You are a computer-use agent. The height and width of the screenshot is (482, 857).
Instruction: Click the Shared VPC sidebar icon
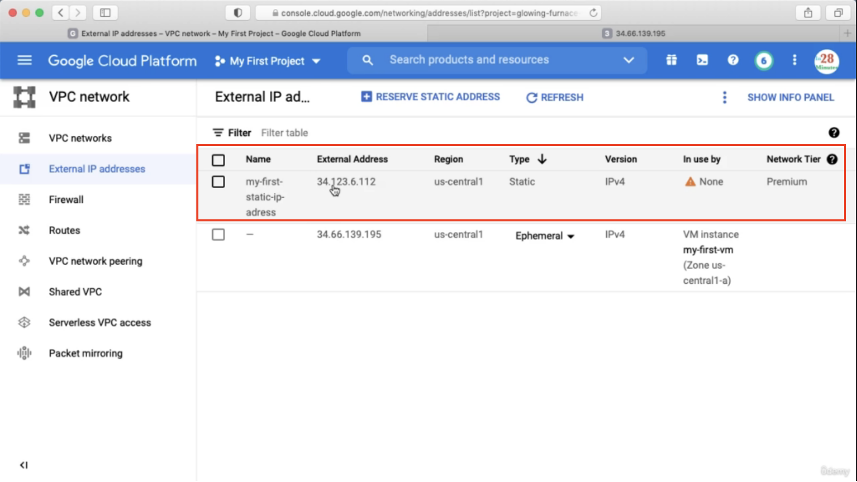(24, 292)
